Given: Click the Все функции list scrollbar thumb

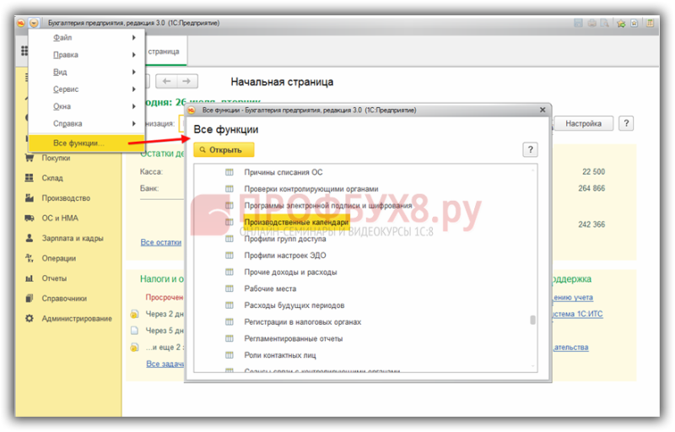Looking at the screenshot, I should [x=532, y=320].
